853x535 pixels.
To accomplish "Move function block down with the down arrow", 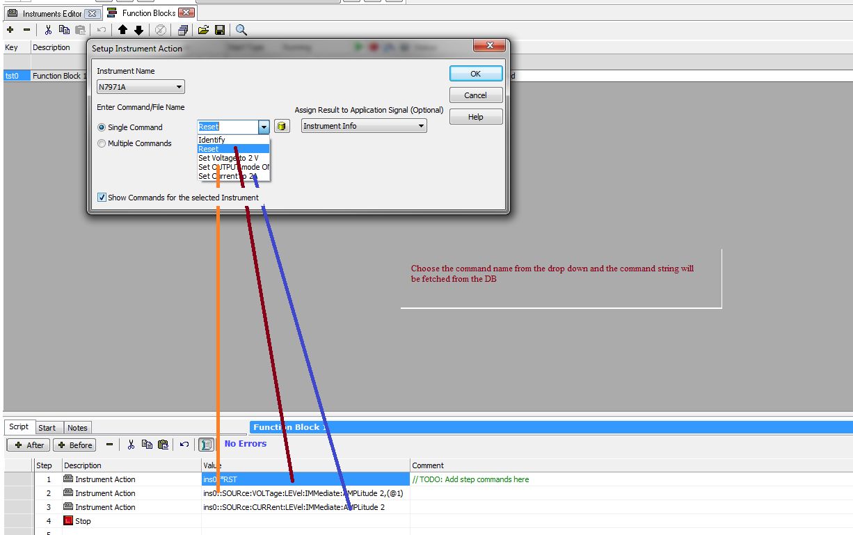I will pyautogui.click(x=138, y=30).
